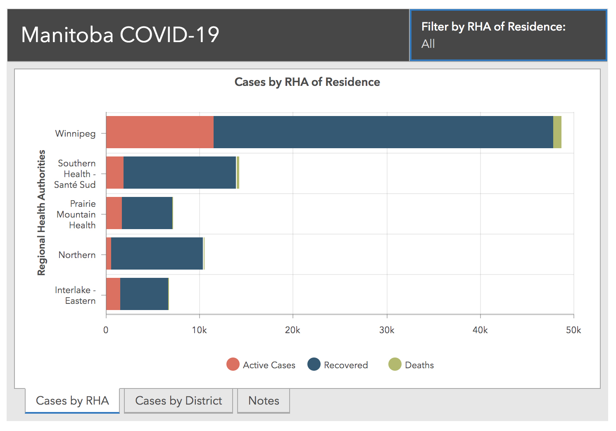Click the 30k x-axis gridline label
Screen dimensions: 616x431
388,330
